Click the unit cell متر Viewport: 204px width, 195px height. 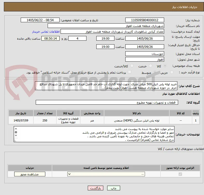pos(92,120)
